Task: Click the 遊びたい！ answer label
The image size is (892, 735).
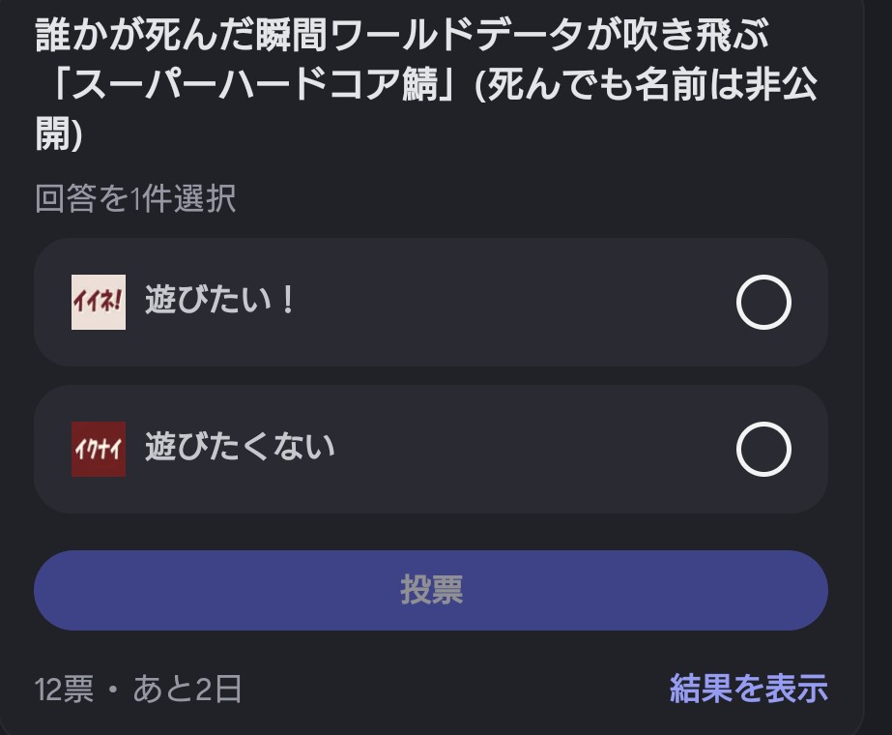Action: click(220, 302)
